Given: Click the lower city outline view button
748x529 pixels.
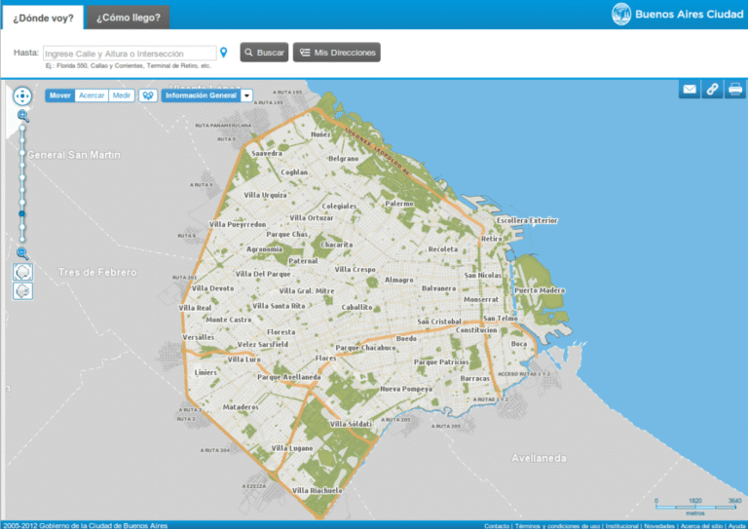Looking at the screenshot, I should [x=22, y=291].
